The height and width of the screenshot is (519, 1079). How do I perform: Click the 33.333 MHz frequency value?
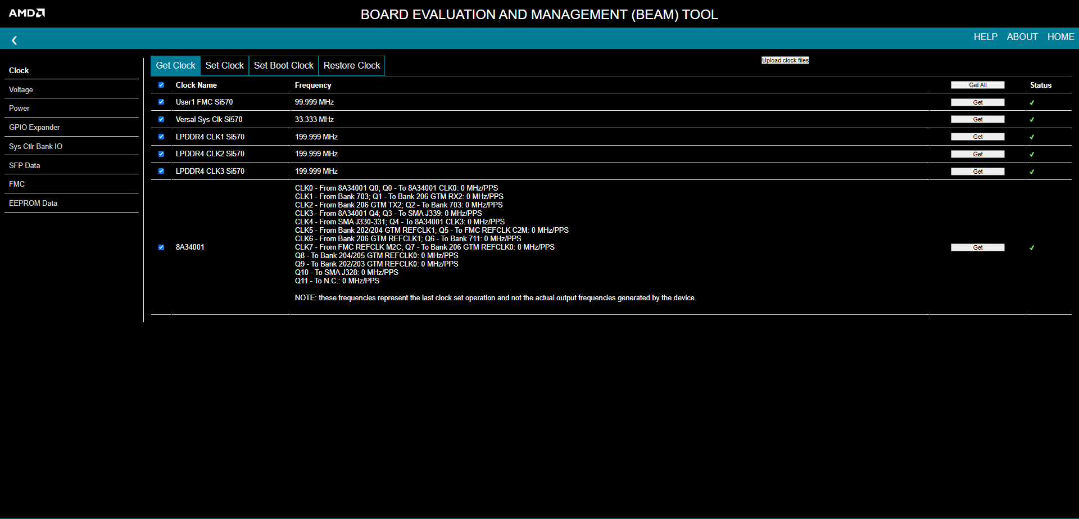click(x=314, y=119)
